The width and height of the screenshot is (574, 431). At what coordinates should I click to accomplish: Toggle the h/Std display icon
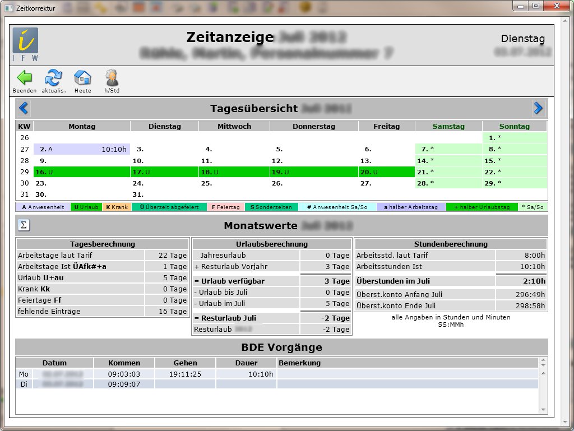tap(112, 78)
